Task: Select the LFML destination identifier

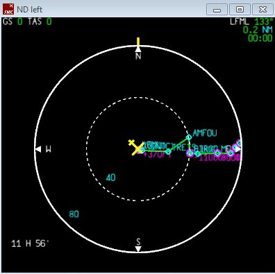Action: coord(240,22)
